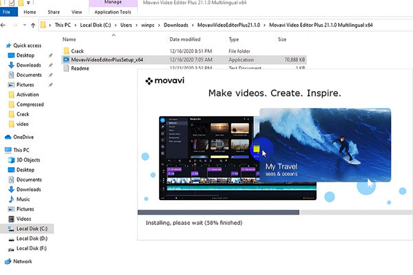Click the Application type cell

tap(241, 60)
